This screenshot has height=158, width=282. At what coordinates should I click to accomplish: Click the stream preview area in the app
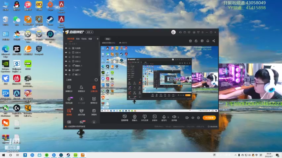pos(159,79)
